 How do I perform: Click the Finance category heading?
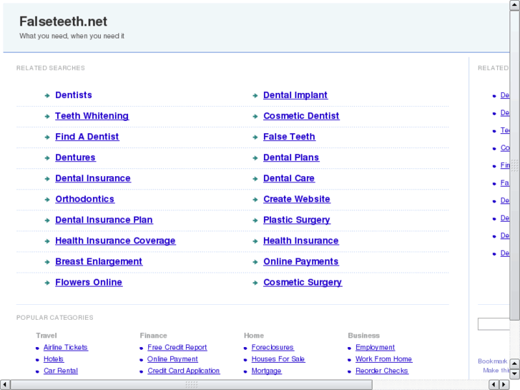point(153,336)
